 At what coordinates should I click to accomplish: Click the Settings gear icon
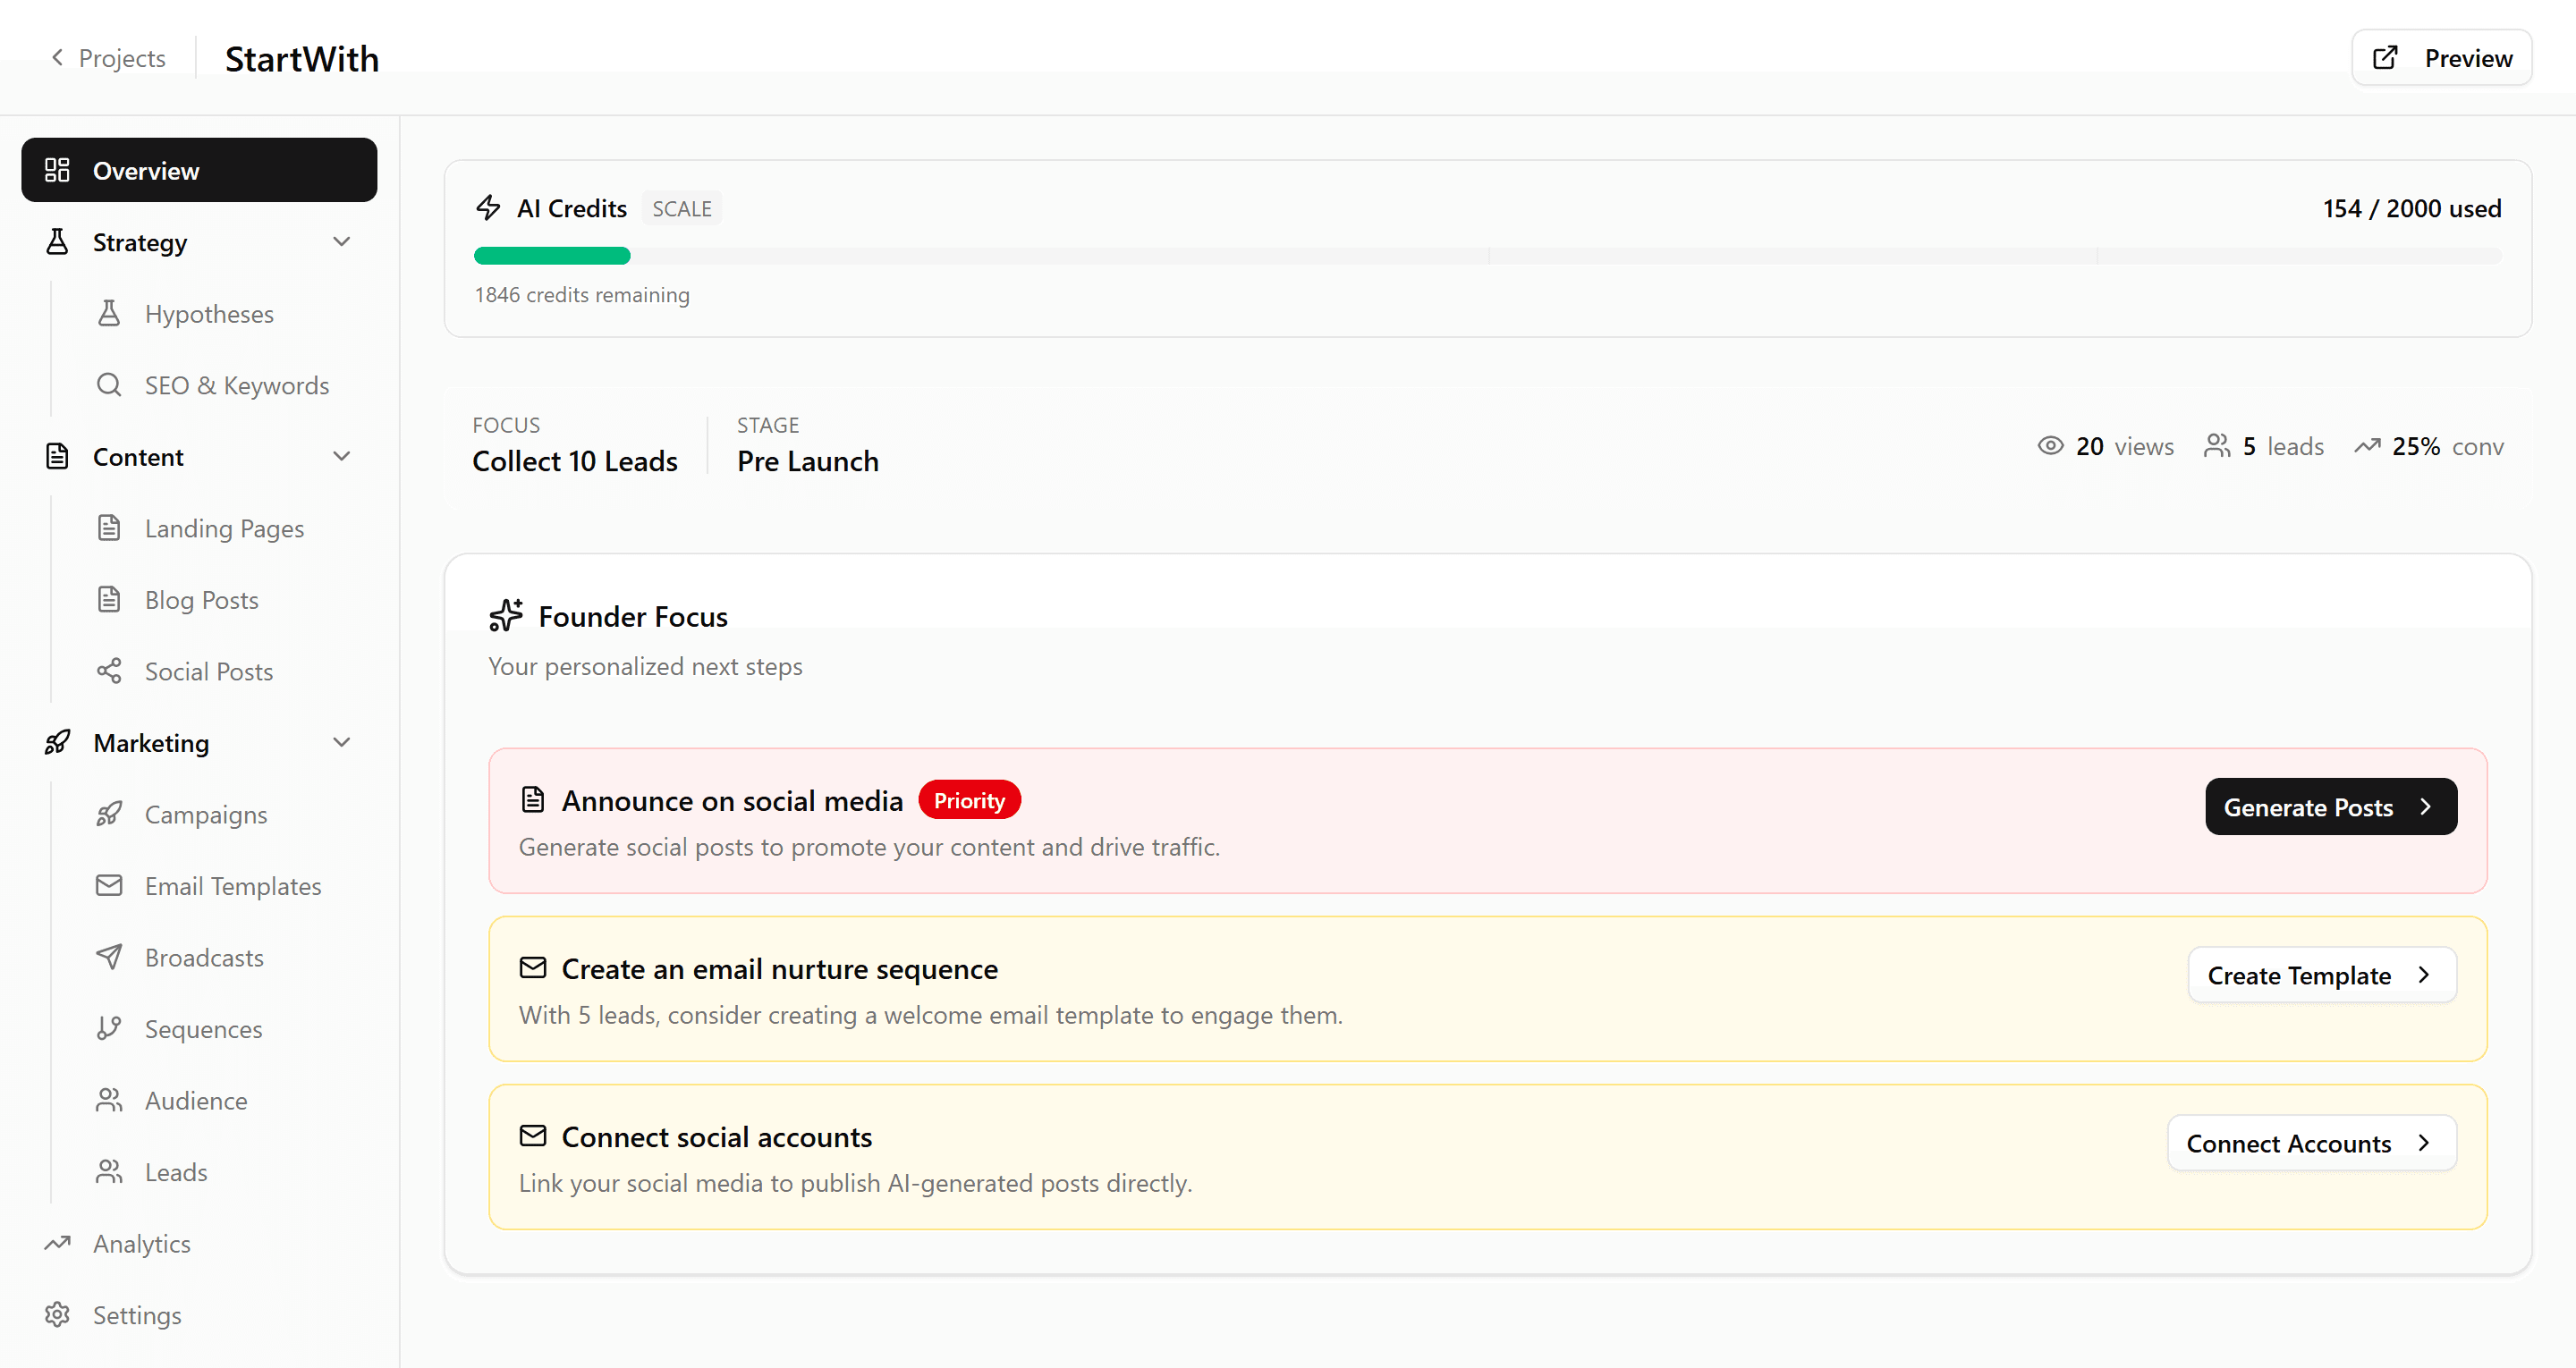coord(57,1315)
